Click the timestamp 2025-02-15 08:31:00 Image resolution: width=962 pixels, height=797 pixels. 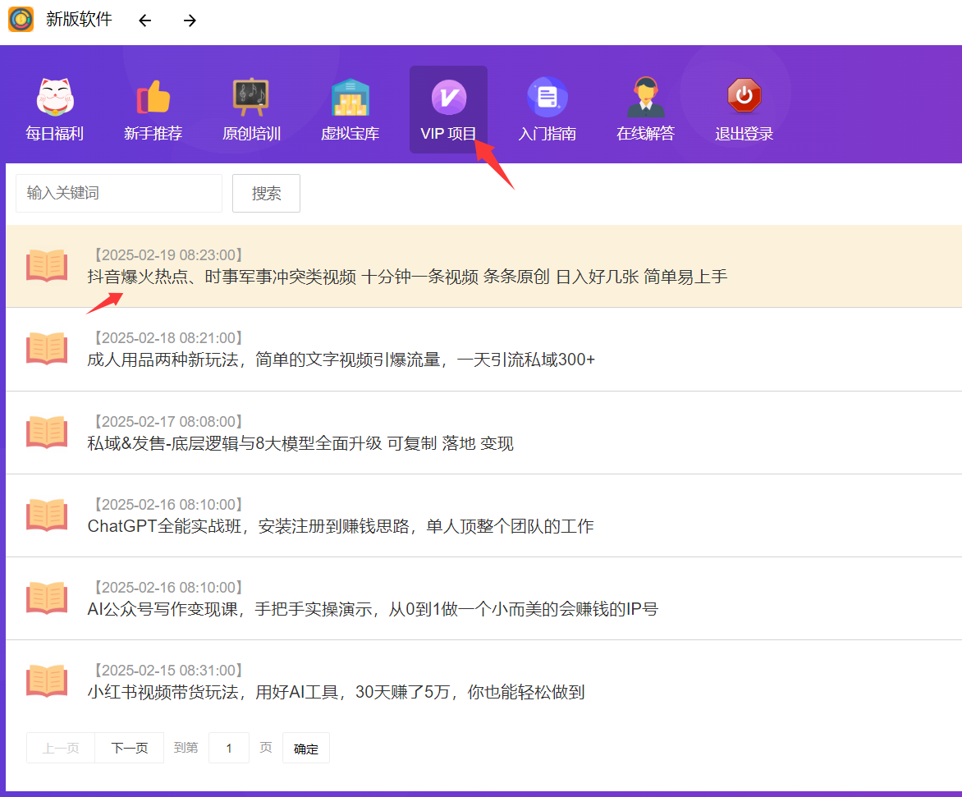click(169, 671)
